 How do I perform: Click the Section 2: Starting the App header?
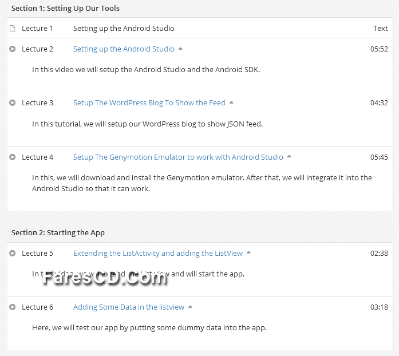point(58,232)
